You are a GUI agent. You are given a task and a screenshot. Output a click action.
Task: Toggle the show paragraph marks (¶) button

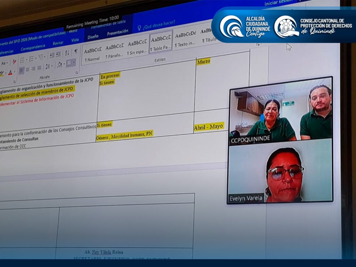point(76,51)
